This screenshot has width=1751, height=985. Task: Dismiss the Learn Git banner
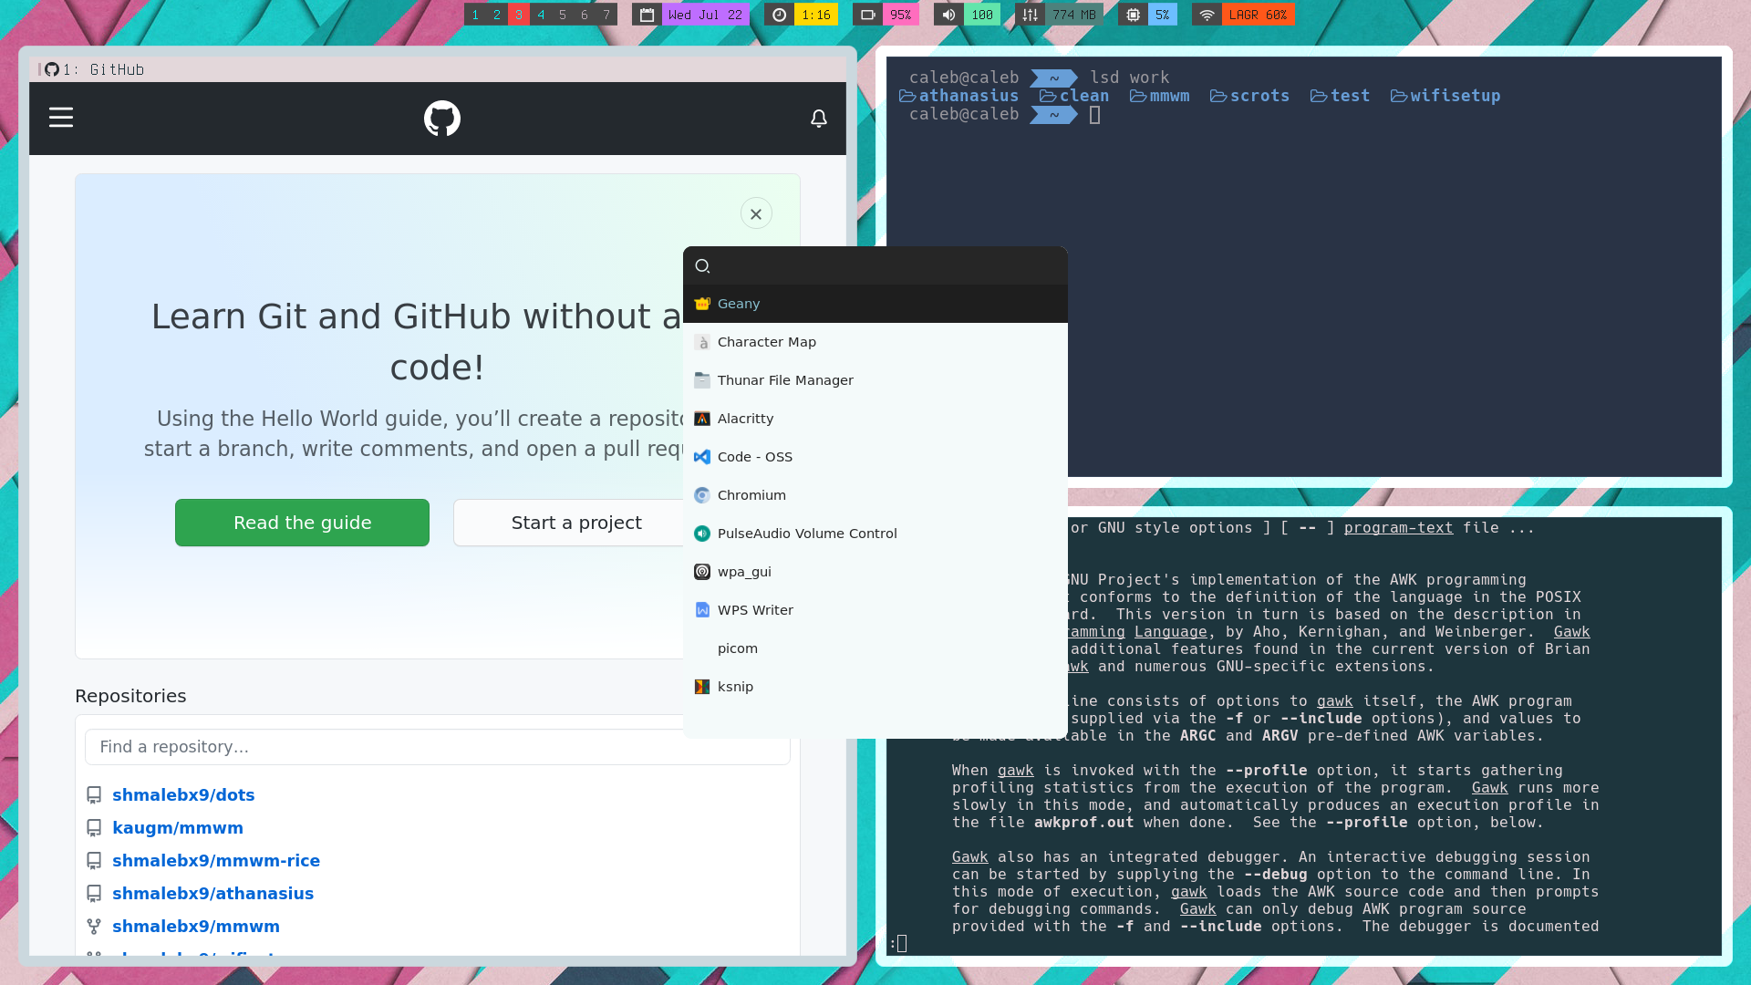click(x=756, y=214)
